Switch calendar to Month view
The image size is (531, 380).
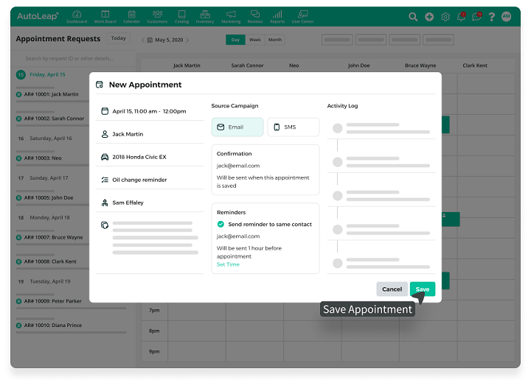click(x=275, y=40)
